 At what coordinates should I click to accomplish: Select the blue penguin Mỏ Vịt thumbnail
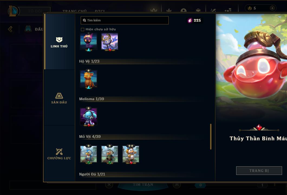89,154
